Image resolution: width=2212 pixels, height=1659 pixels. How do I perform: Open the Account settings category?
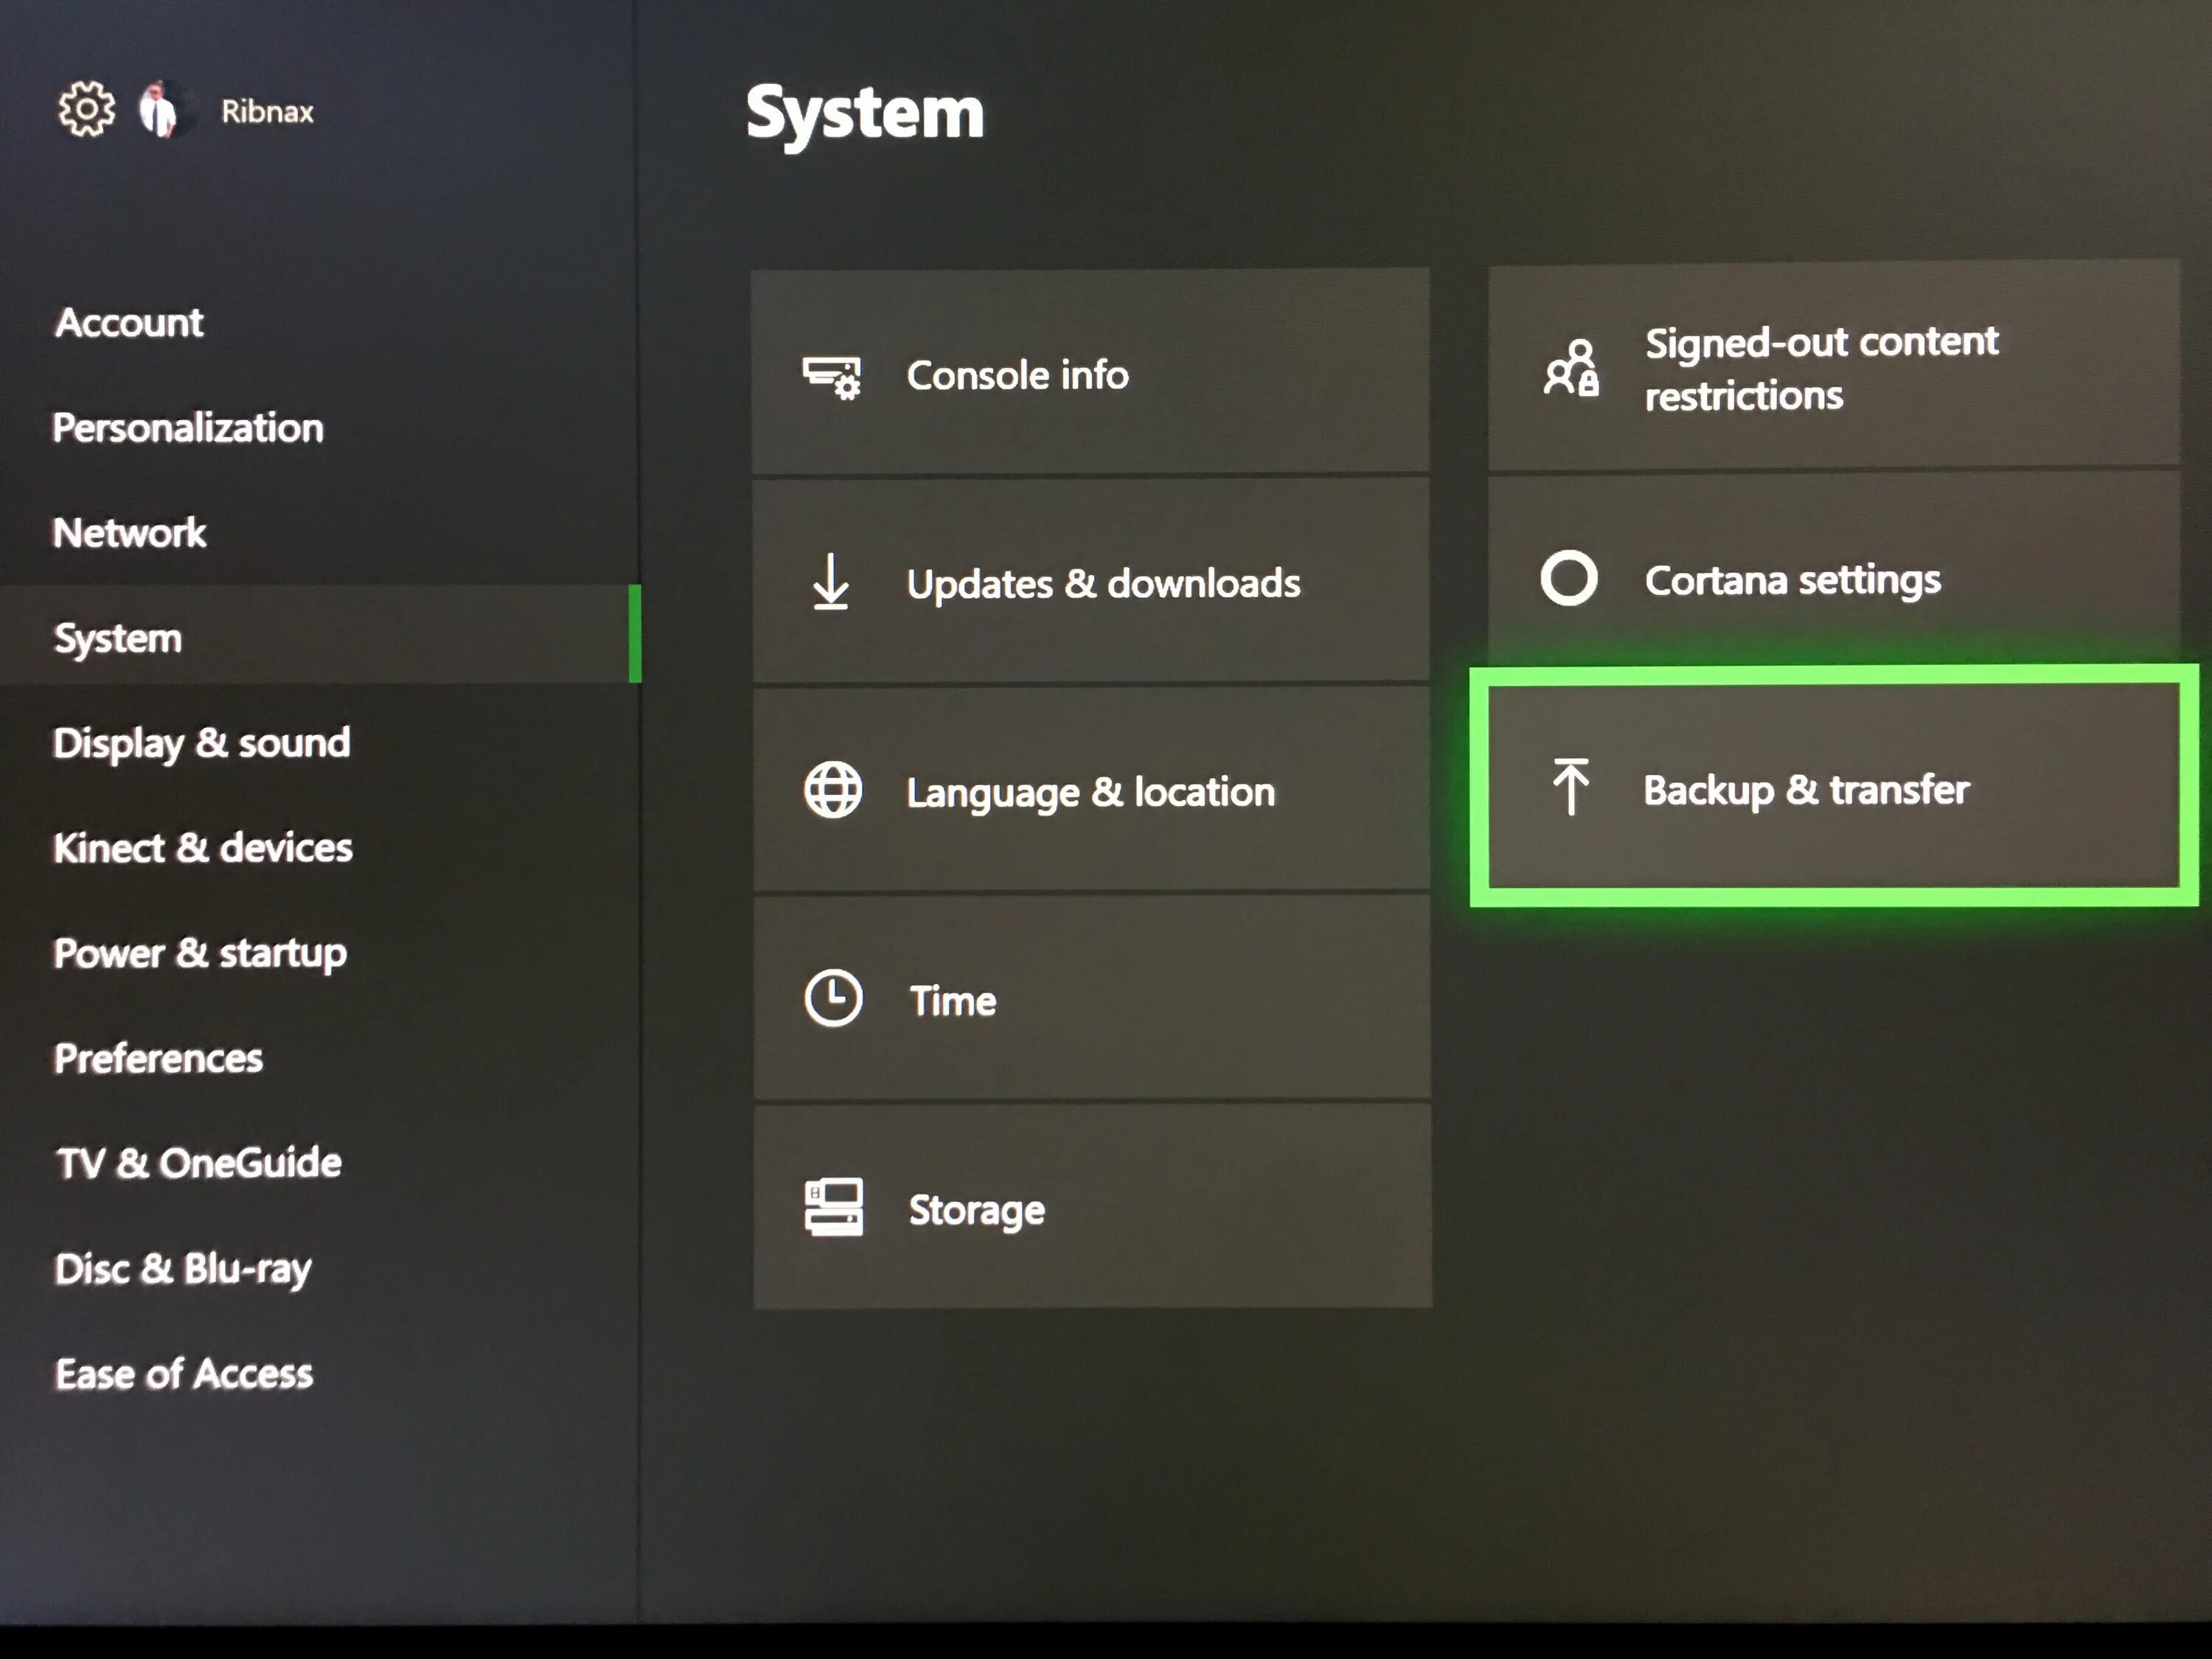click(130, 323)
